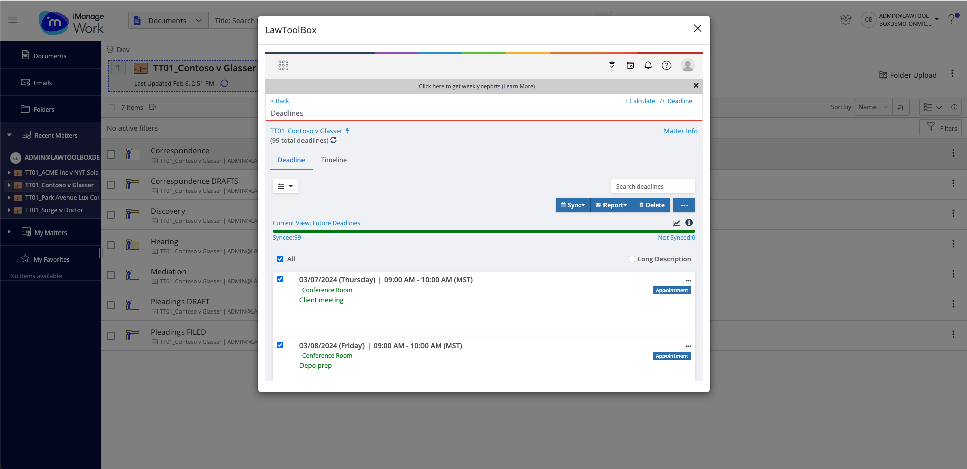Click the tasks clipboard icon in LawToolBox header

click(612, 65)
